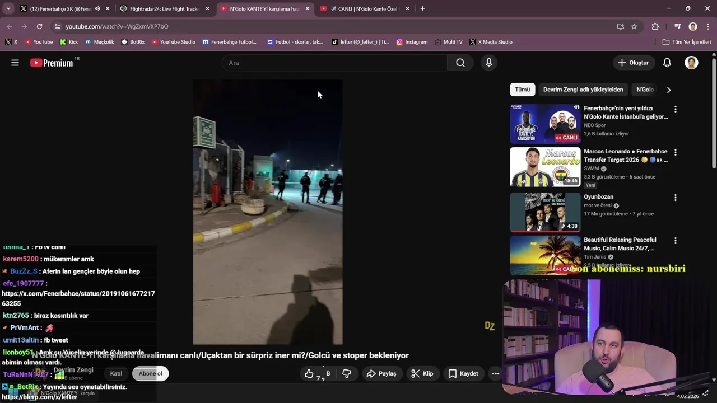The image size is (717, 403).
Task: Click the Oluştur create button
Action: pos(634,63)
